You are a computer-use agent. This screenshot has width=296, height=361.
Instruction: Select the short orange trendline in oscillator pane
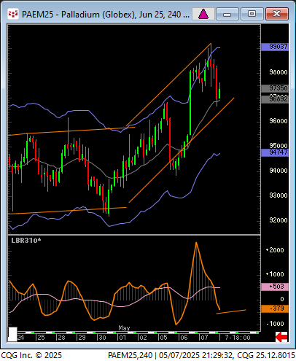[x=231, y=312]
